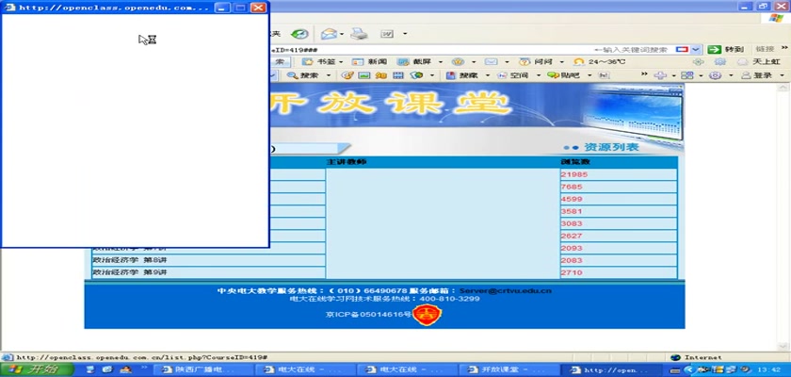This screenshot has height=377, width=791.
Task: Click the settings gear icon left of 登录
Action: tap(715, 75)
